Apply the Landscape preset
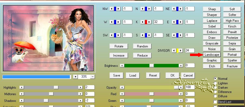 click(212, 55)
